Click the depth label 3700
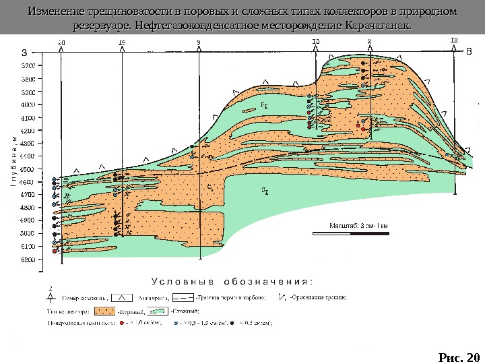Screen dimensions: 485x364 (28, 65)
